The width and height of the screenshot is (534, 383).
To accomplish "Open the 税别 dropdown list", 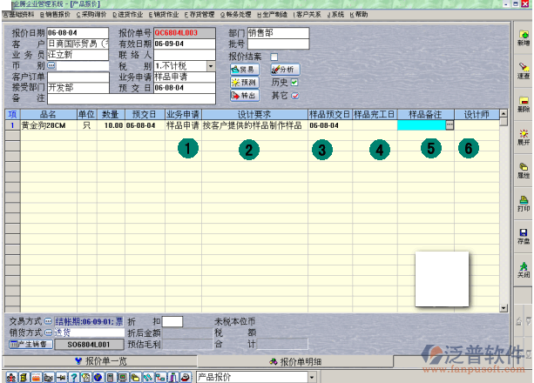I will click(211, 66).
